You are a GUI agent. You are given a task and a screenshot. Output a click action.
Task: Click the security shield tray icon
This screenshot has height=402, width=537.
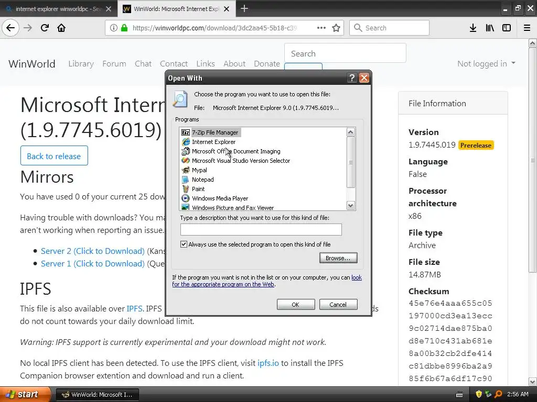[479, 394]
